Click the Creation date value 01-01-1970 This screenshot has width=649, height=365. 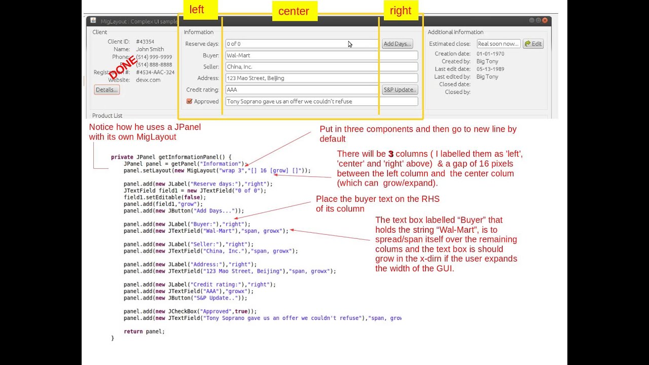click(x=490, y=54)
